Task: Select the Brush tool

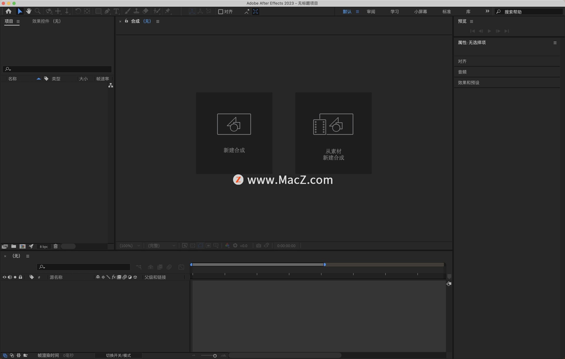Action: (x=127, y=11)
